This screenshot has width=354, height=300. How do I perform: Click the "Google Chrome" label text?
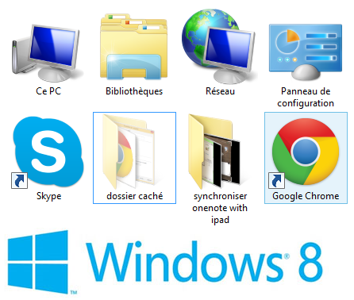(x=306, y=196)
